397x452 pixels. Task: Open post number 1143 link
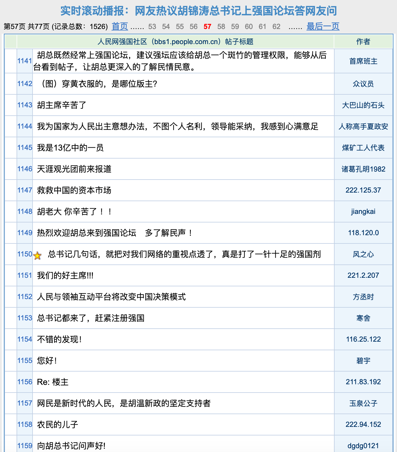(25, 105)
